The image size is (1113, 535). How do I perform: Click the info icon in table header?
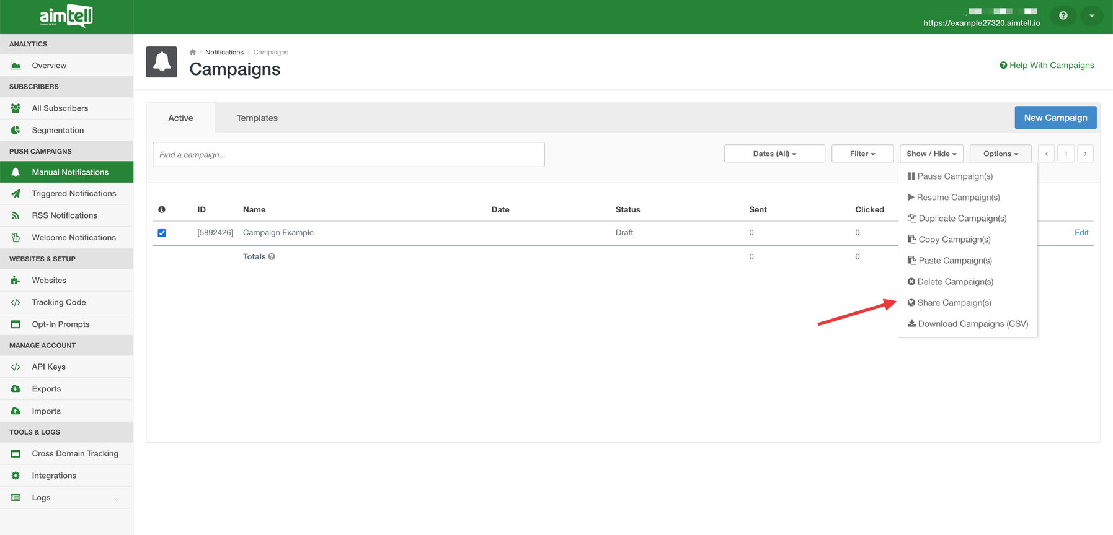(x=162, y=210)
